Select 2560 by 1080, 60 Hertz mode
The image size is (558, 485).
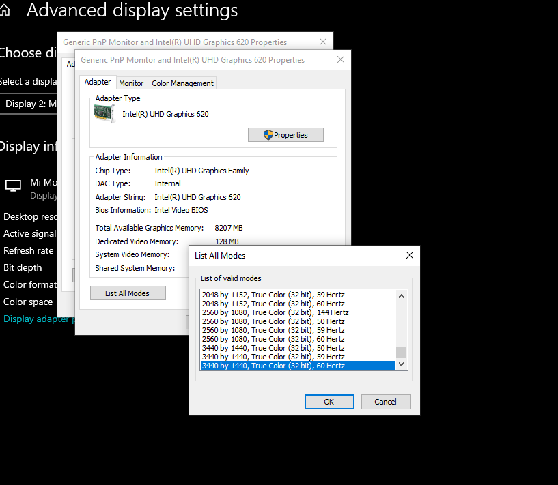point(298,339)
